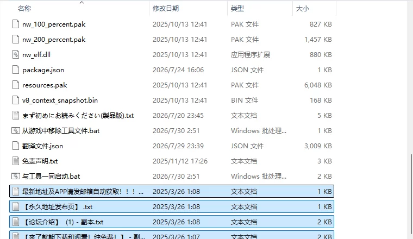Sort by 类型 column header

(237, 9)
